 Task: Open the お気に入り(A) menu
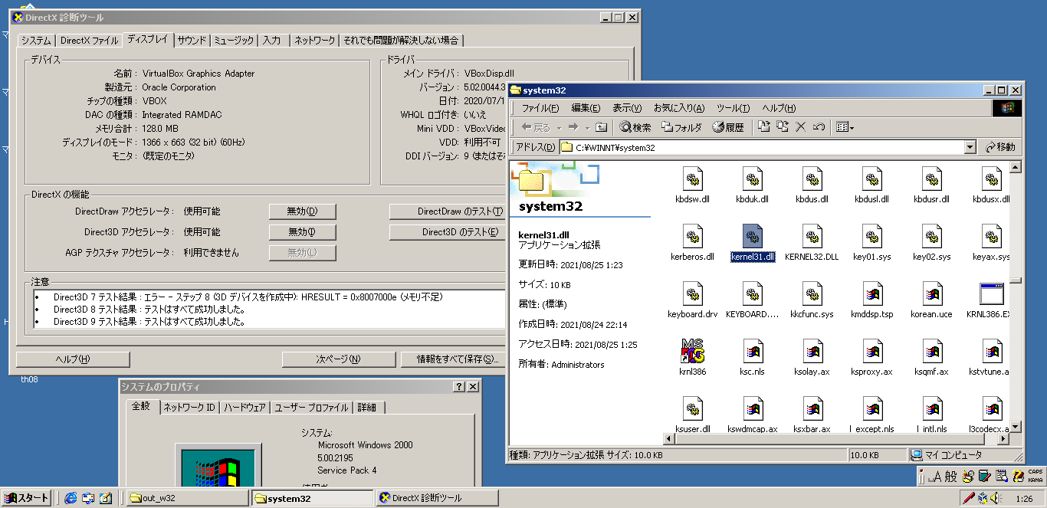[679, 108]
